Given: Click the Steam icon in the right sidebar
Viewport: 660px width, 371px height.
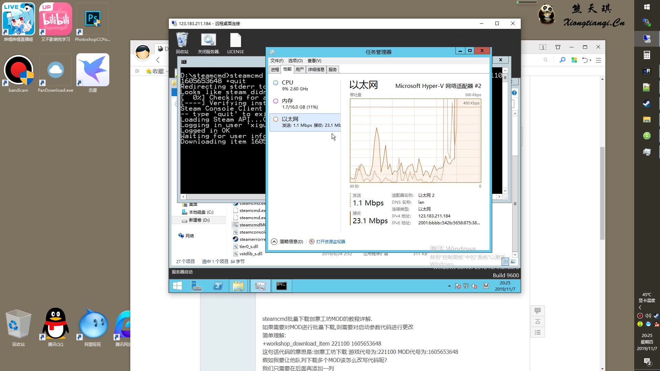Looking at the screenshot, I should click(x=647, y=103).
